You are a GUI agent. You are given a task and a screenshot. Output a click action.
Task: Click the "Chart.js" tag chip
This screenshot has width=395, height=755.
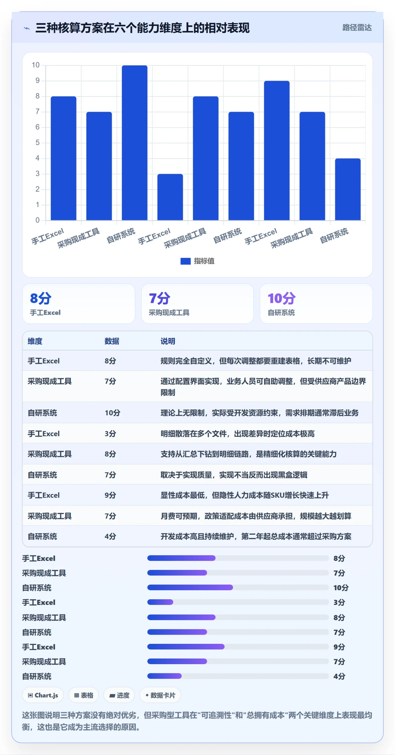(x=43, y=695)
